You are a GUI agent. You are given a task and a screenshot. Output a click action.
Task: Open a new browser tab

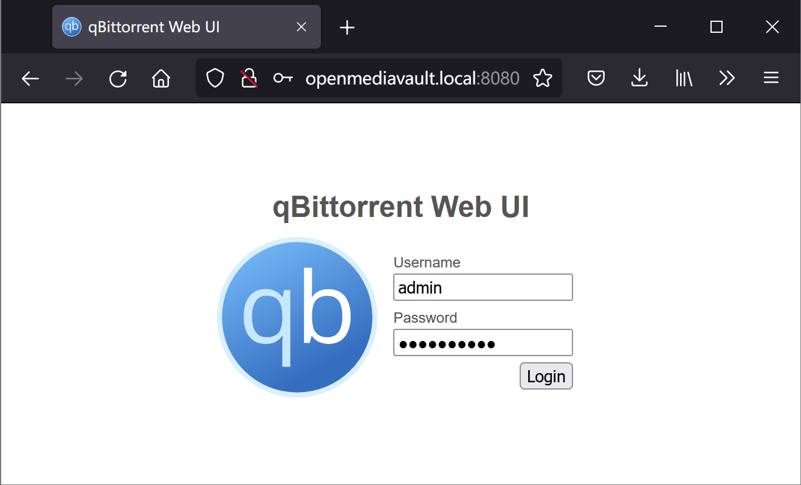pos(347,27)
